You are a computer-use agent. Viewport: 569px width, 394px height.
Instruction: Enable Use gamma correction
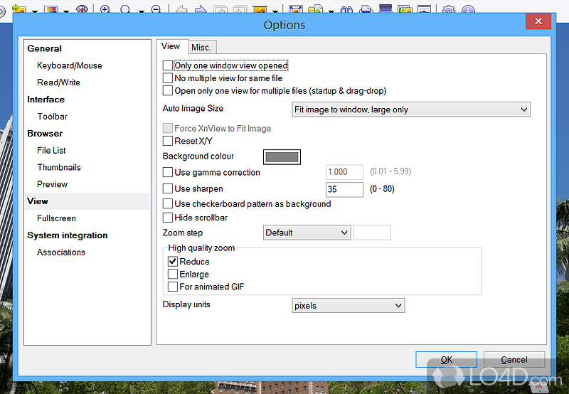pos(167,172)
